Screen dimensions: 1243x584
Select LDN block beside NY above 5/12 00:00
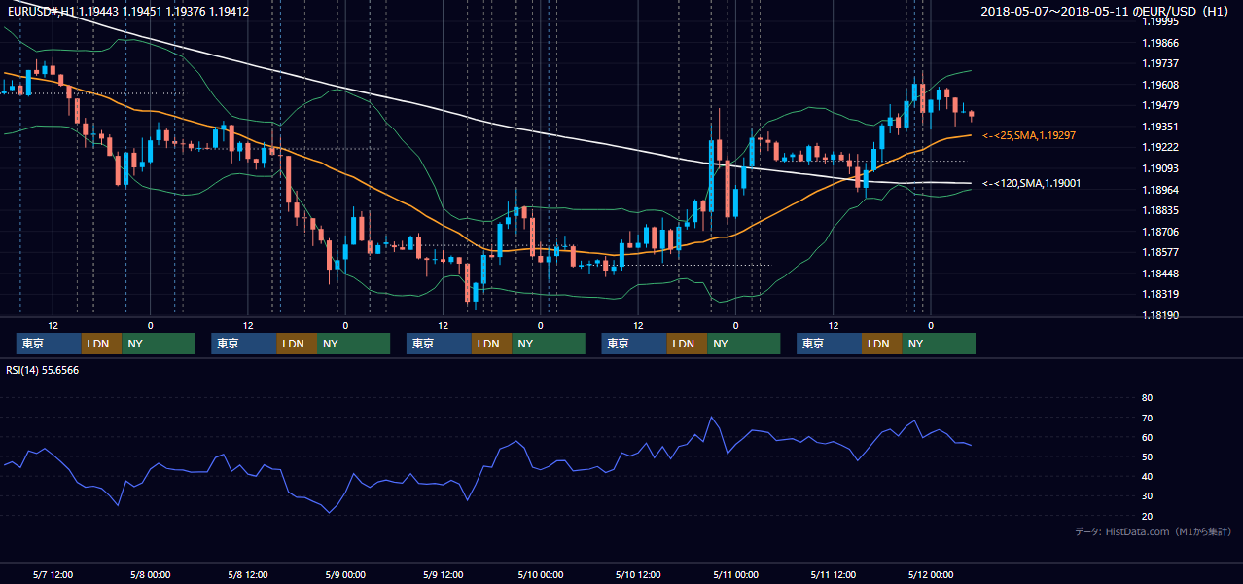click(x=882, y=344)
